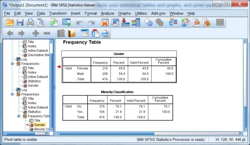The image size is (250, 145).
Task: Click the Designate Window icon
Action: coord(173,22)
